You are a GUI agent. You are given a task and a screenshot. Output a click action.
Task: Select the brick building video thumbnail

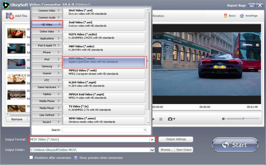pyautogui.click(x=16, y=94)
